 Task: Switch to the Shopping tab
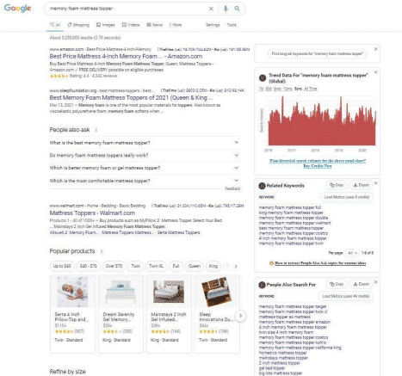[78, 25]
